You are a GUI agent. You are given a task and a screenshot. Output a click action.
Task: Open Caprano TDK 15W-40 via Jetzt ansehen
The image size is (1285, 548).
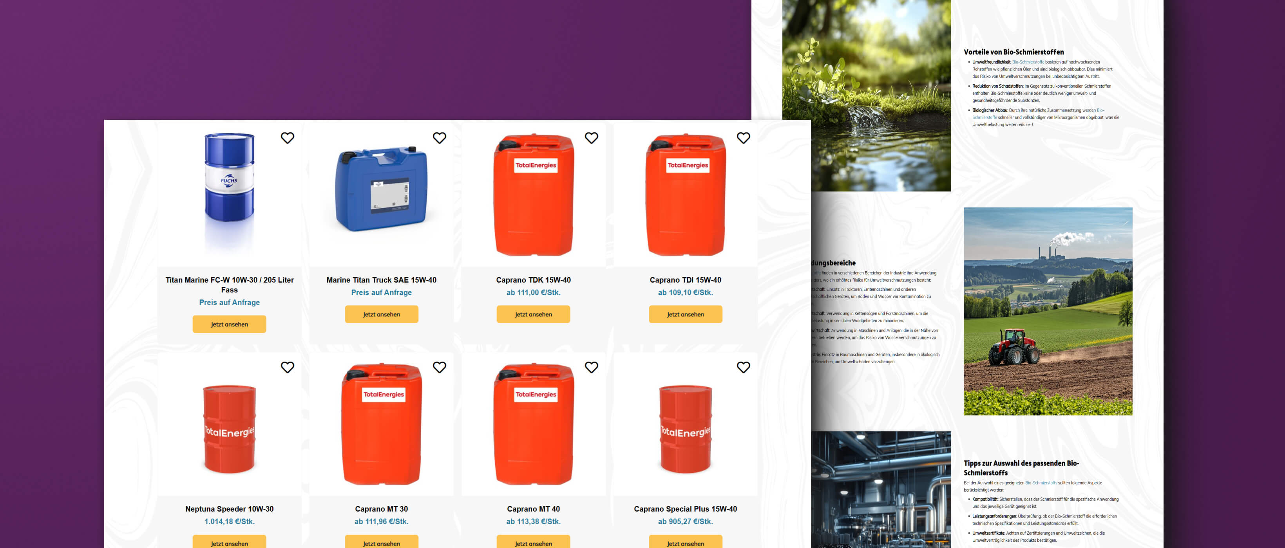click(533, 314)
